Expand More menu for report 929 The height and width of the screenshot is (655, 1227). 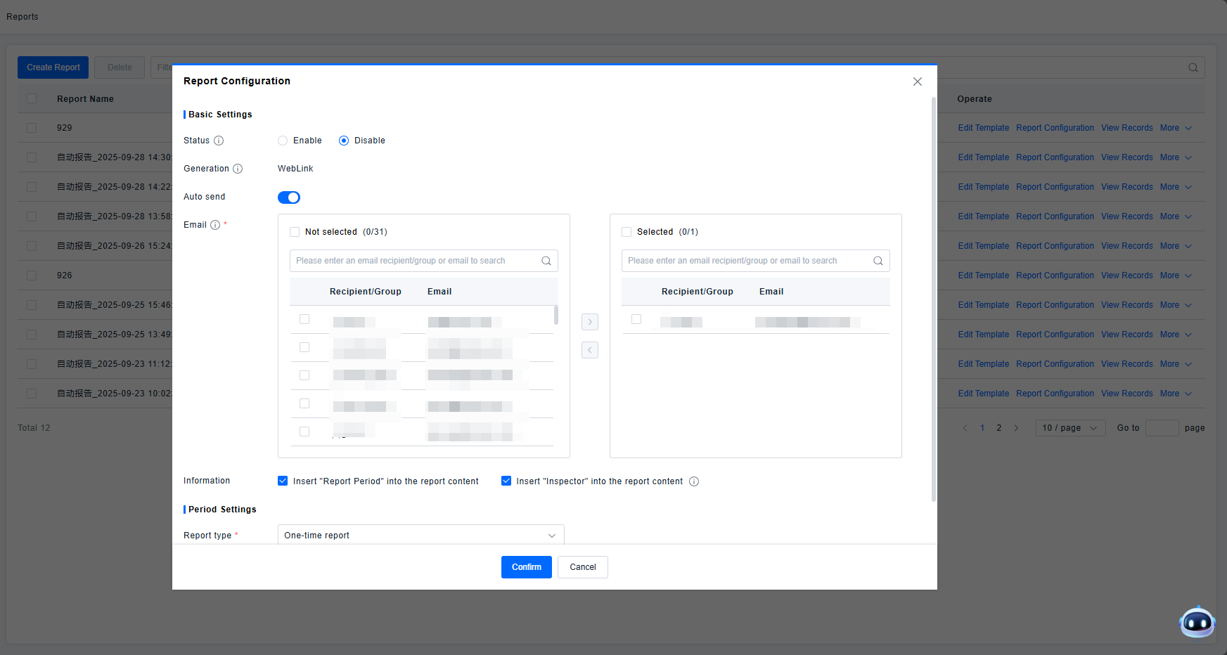coord(1176,128)
